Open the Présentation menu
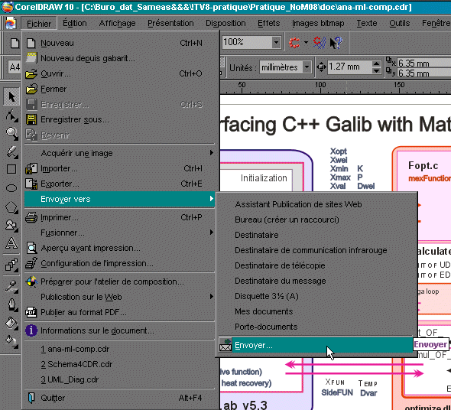Image resolution: width=451 pixels, height=410 pixels. click(x=170, y=23)
